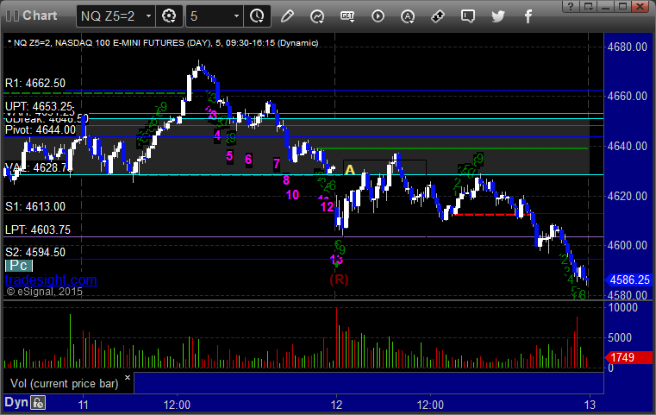
Task: Expand the interval 5 dropdown
Action: [236, 16]
